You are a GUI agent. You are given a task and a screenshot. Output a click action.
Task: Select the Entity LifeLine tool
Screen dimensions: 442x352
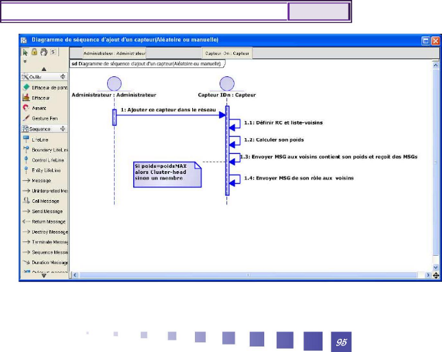pos(42,170)
